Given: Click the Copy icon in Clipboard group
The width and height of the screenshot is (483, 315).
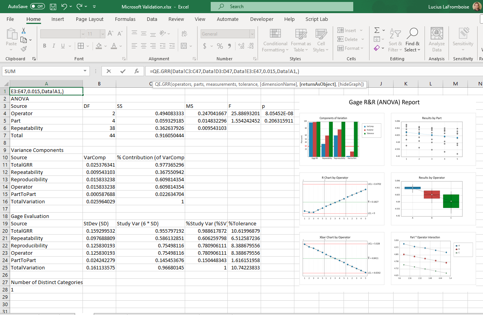Looking at the screenshot, I should 24,40.
